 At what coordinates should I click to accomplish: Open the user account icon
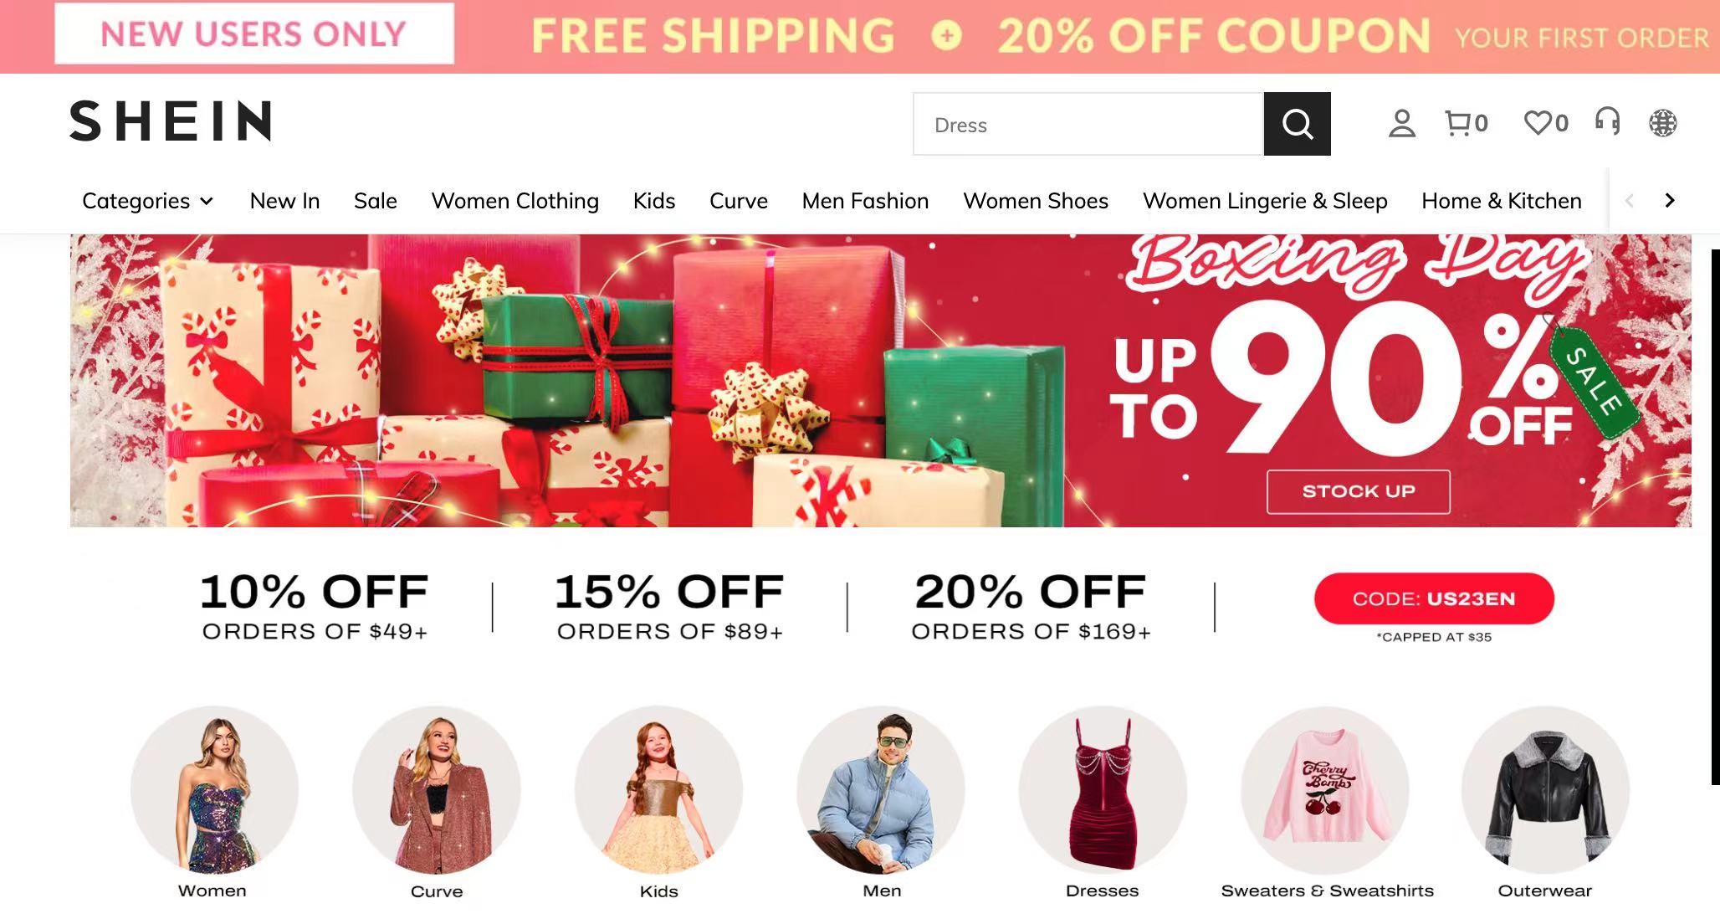[1402, 124]
